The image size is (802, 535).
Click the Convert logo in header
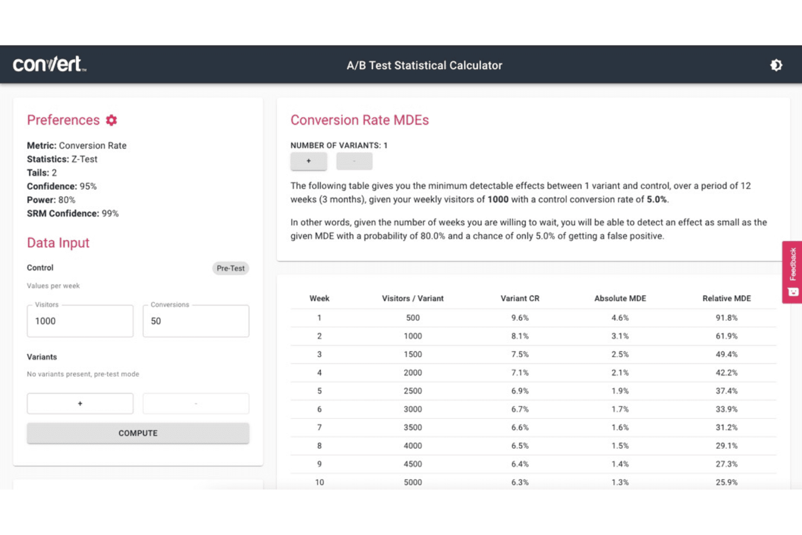coord(49,64)
